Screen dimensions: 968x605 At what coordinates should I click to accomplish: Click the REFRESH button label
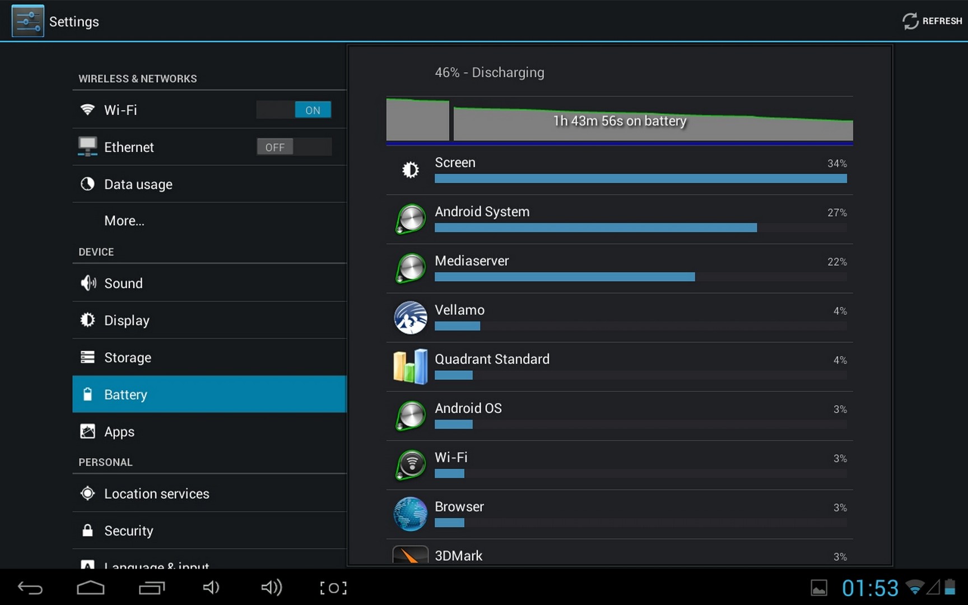(942, 21)
